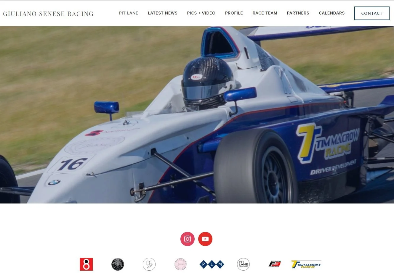Viewport: 394px width, 273px height.
Task: Open the Instagram social icon
Action: click(x=188, y=239)
